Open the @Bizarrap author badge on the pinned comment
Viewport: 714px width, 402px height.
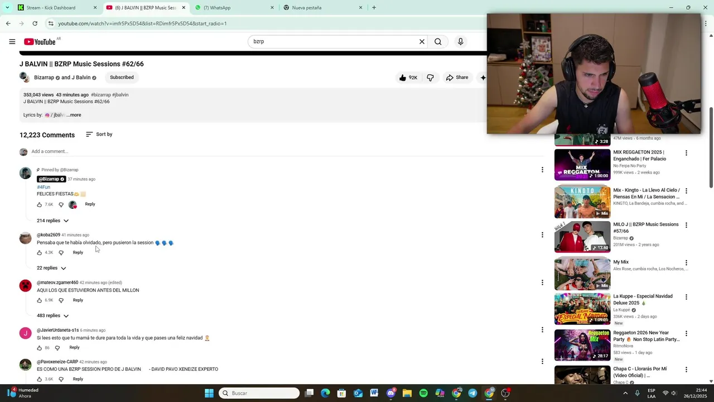51,179
